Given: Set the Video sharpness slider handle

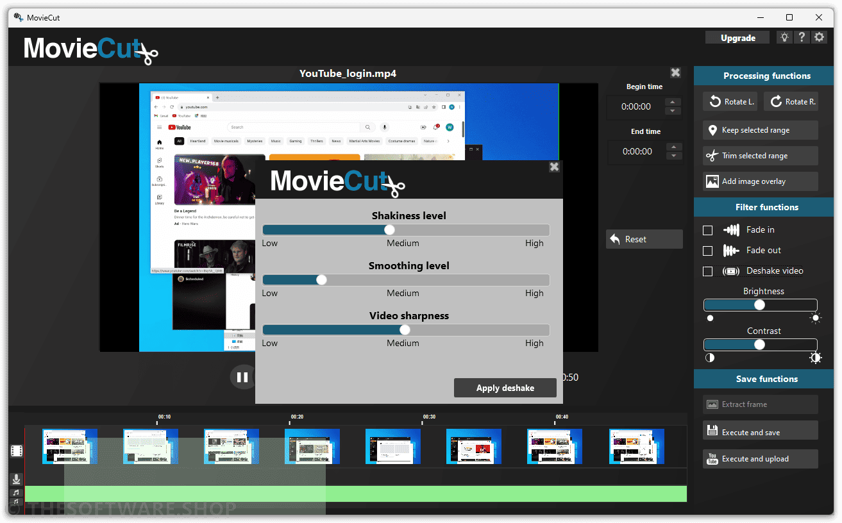Looking at the screenshot, I should (x=405, y=330).
